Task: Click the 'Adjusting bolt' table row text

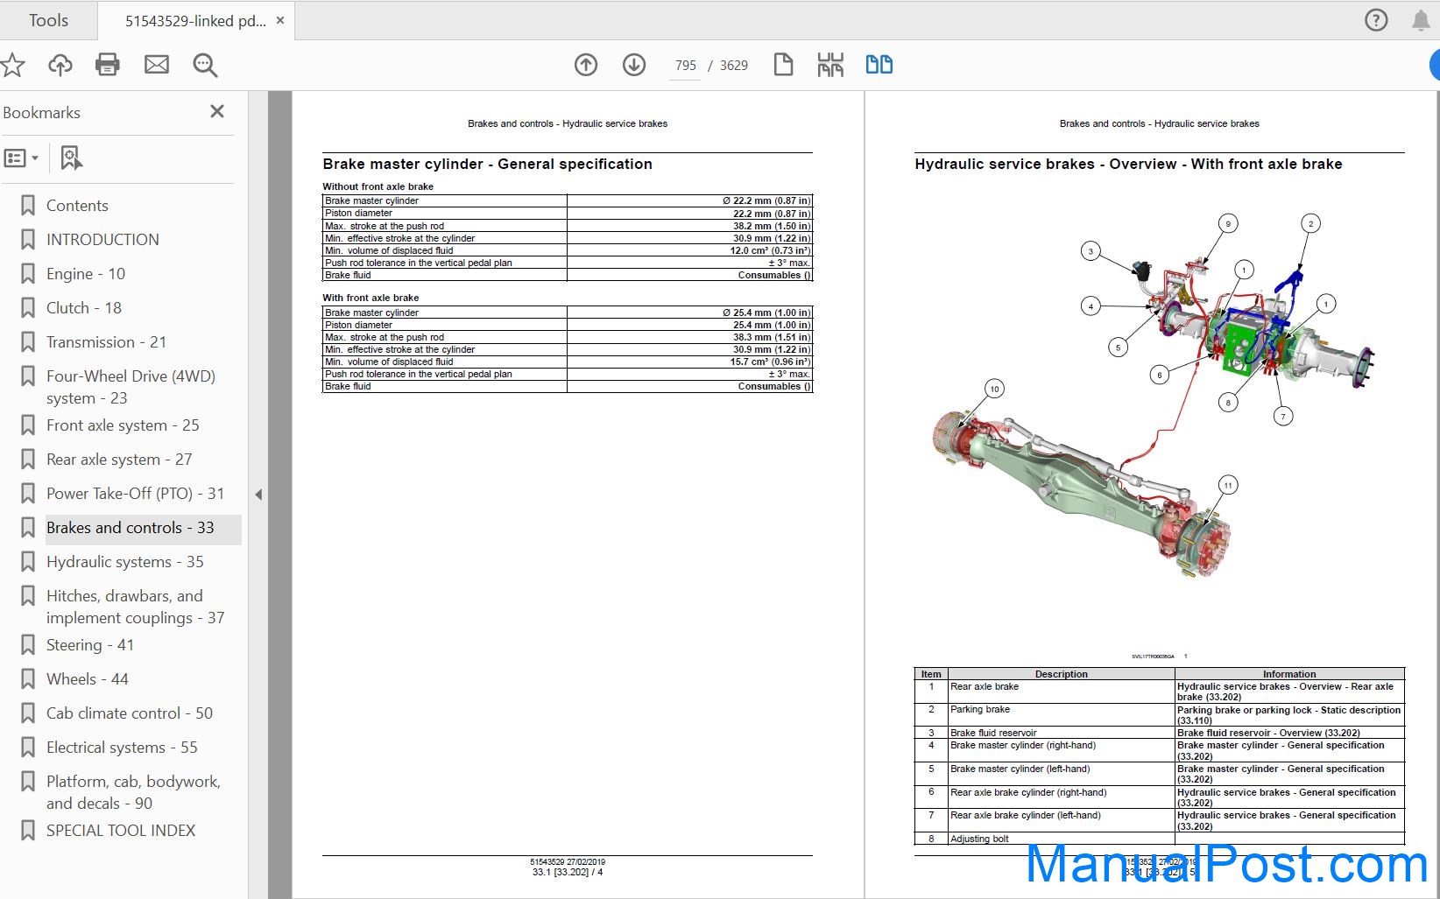Action: point(979,839)
